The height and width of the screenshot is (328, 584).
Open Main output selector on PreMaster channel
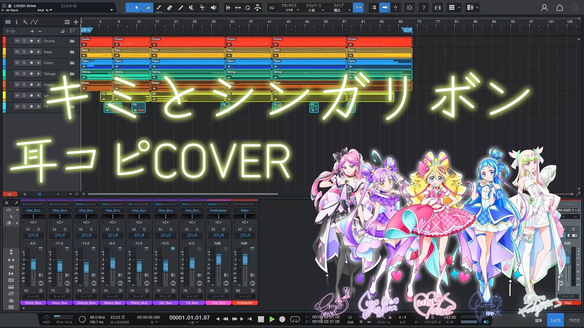(245, 210)
